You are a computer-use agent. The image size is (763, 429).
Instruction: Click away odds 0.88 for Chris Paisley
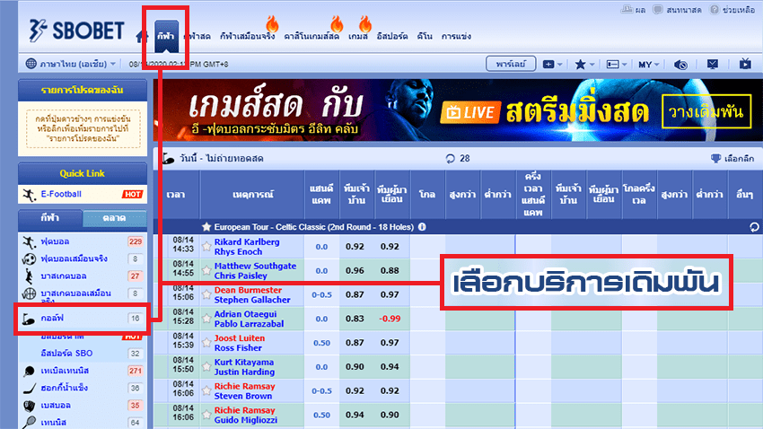390,270
